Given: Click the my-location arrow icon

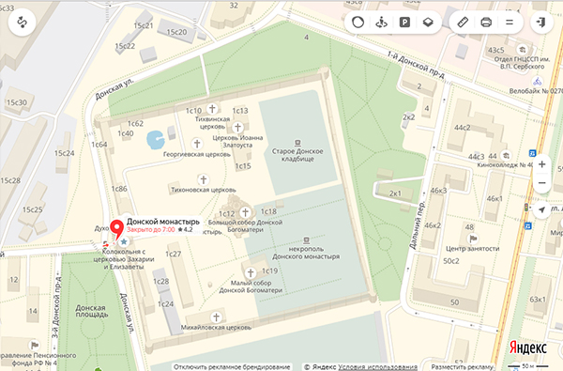Looking at the screenshot, I should coord(541,209).
